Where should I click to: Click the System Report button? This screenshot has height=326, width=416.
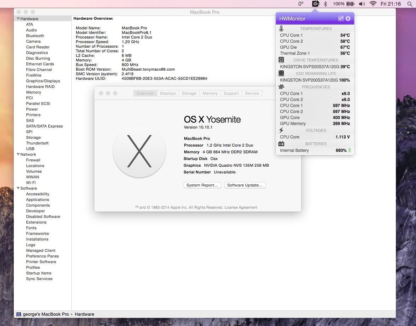click(x=202, y=185)
